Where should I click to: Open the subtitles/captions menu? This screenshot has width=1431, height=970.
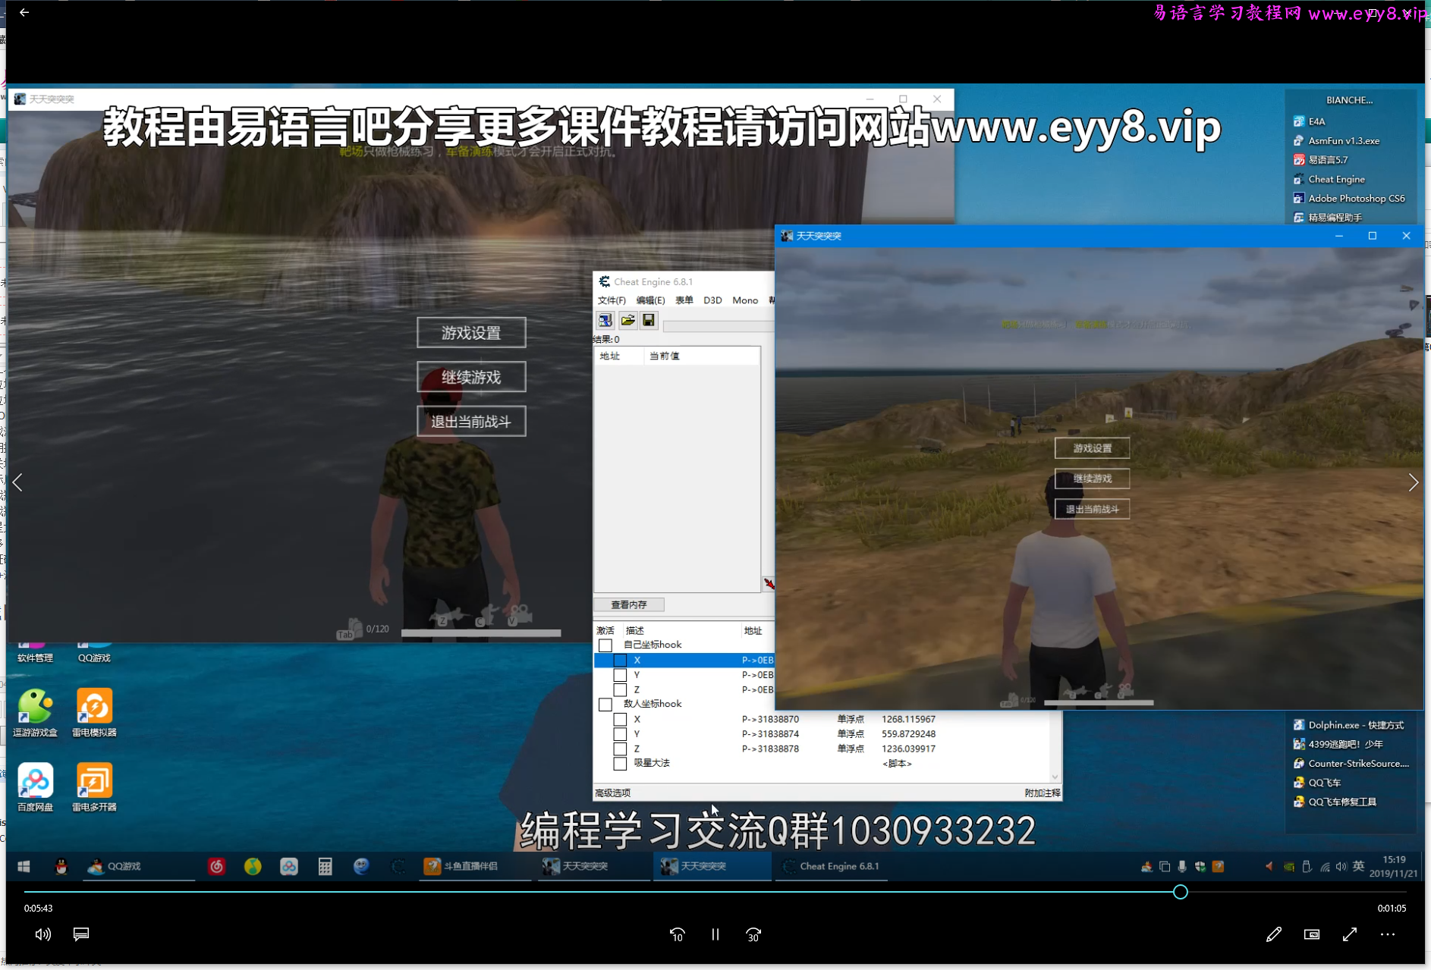tap(81, 934)
